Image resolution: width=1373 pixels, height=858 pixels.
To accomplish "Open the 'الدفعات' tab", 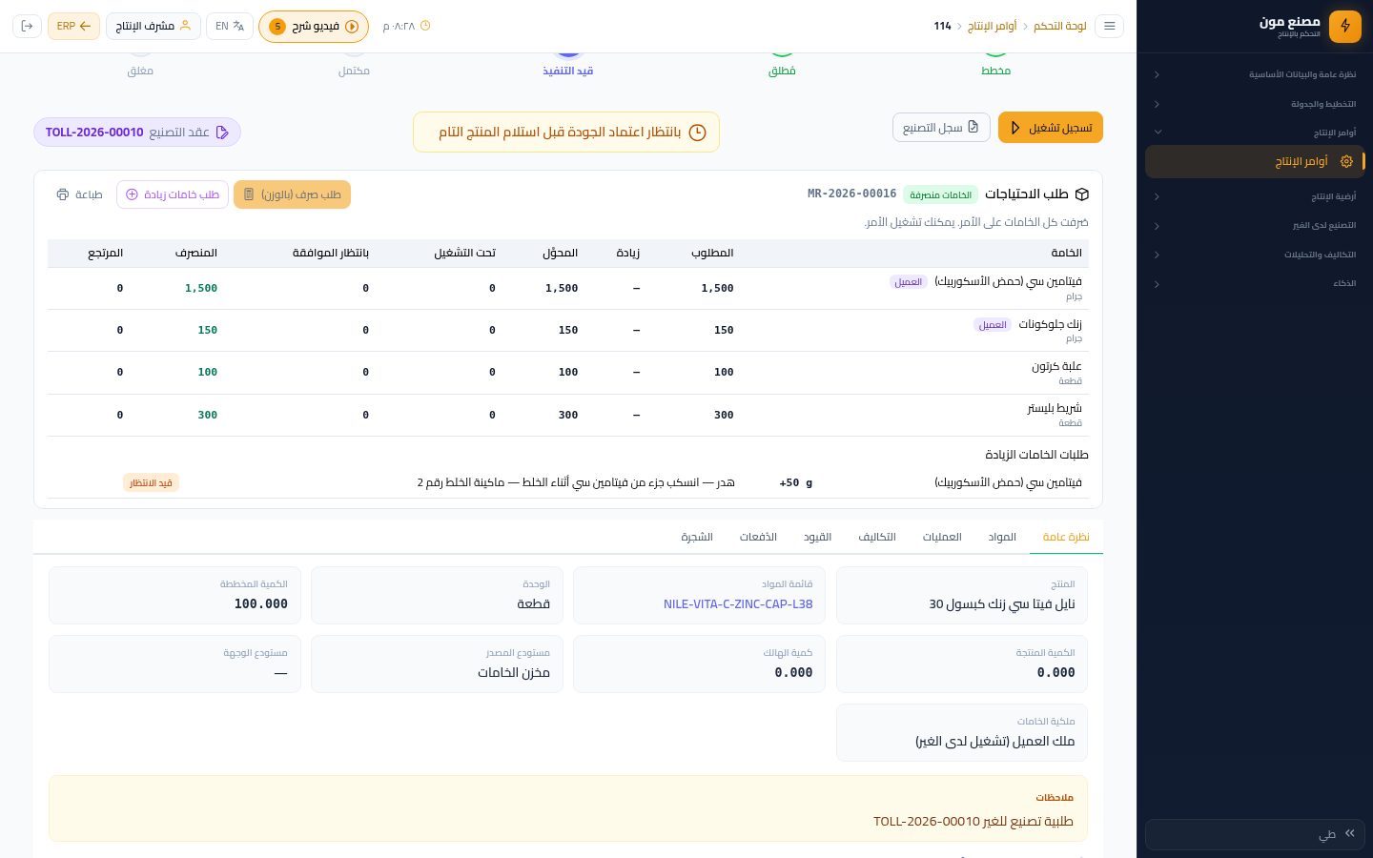I will tap(758, 537).
